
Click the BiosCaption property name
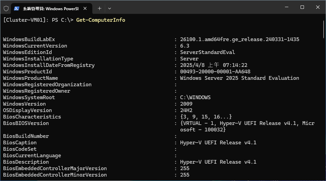[20, 143]
